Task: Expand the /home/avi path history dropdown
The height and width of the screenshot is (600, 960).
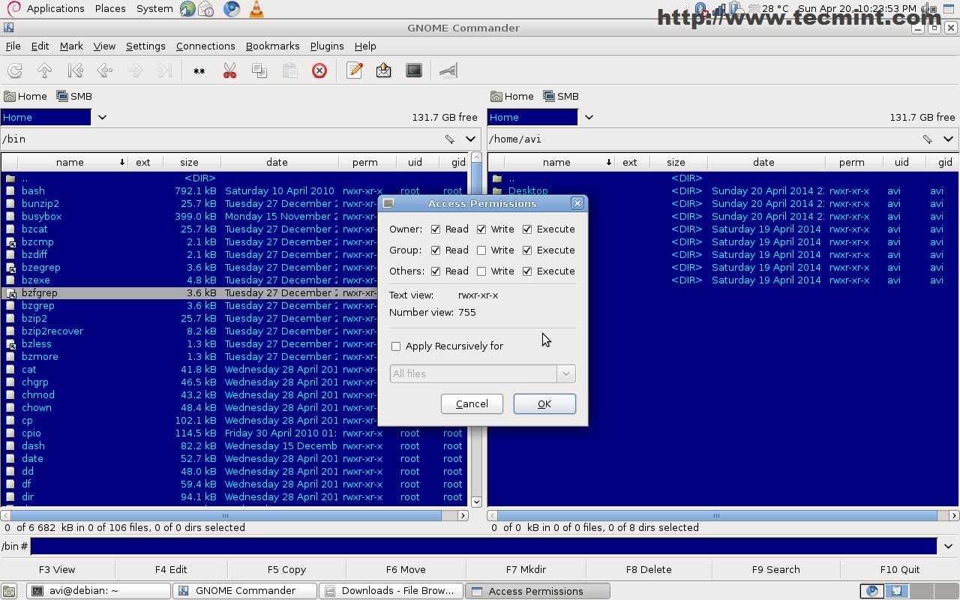Action: point(948,139)
